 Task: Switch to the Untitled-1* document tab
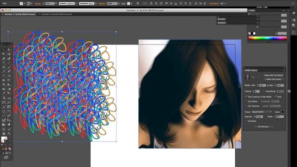coord(19,14)
